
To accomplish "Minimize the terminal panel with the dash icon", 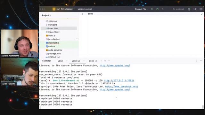I will point(201,61).
